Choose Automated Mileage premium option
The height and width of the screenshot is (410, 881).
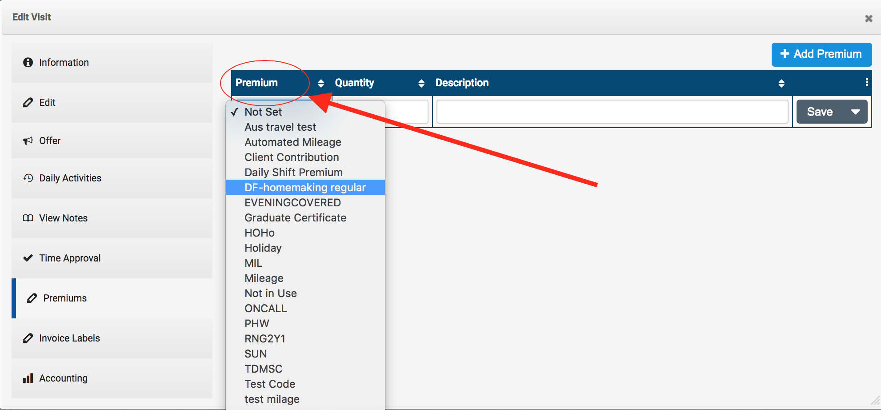point(293,142)
